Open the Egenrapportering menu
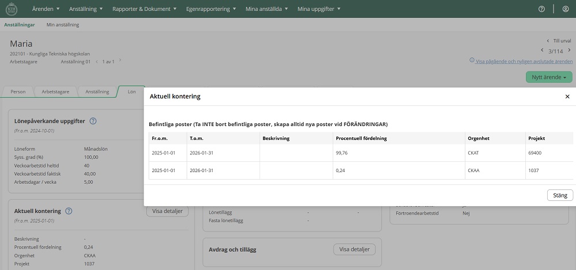 pos(211,9)
